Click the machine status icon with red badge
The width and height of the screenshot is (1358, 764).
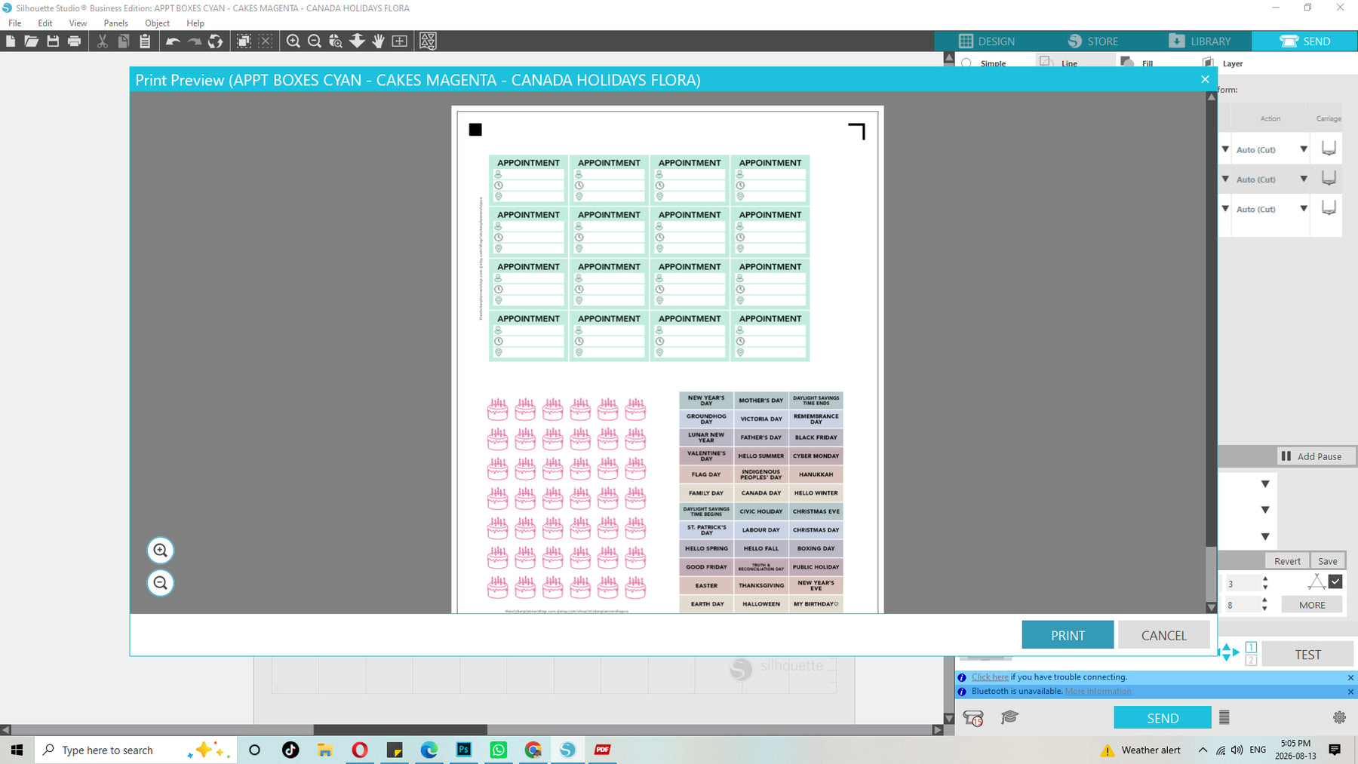(x=973, y=718)
